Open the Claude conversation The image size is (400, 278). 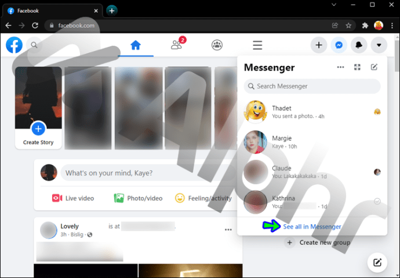pyautogui.click(x=312, y=172)
